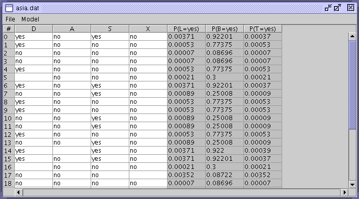Click the vertical scrollbar down arrow

pos(352,184)
